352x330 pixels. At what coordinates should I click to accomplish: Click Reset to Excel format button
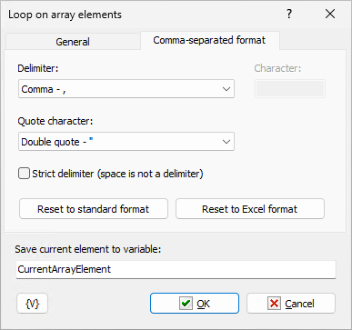pyautogui.click(x=250, y=209)
